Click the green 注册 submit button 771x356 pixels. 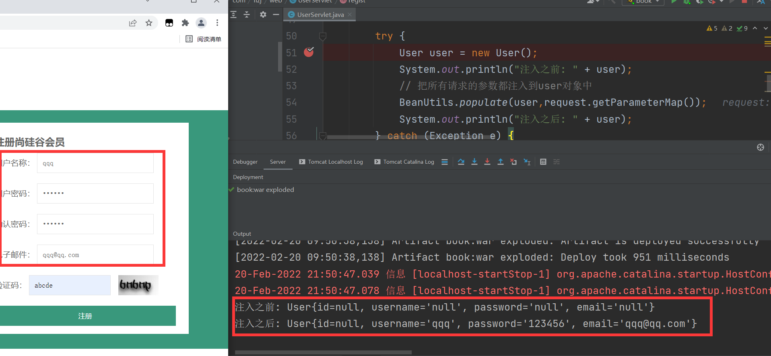pos(87,316)
